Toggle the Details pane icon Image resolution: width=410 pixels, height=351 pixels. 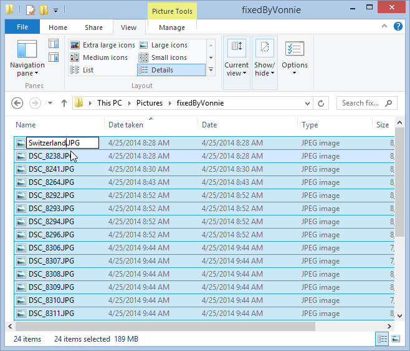point(54,57)
